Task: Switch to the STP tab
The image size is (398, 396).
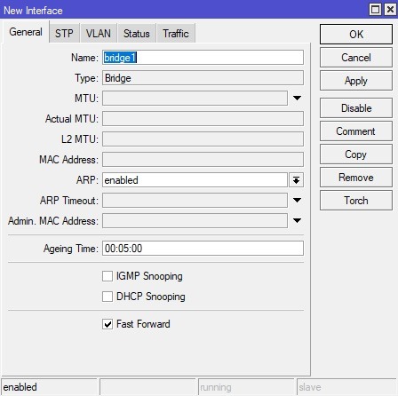Action: click(x=64, y=33)
